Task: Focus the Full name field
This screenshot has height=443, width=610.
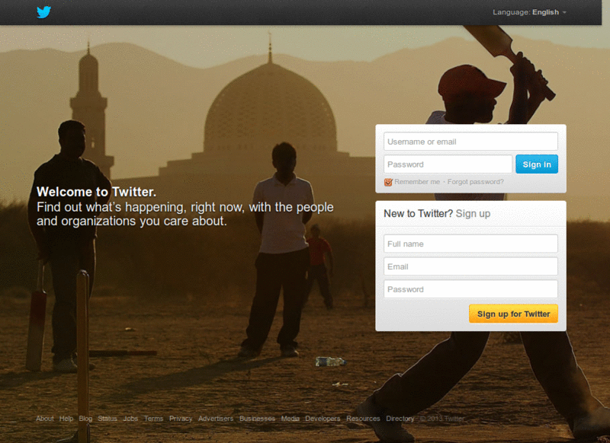Action: click(470, 244)
